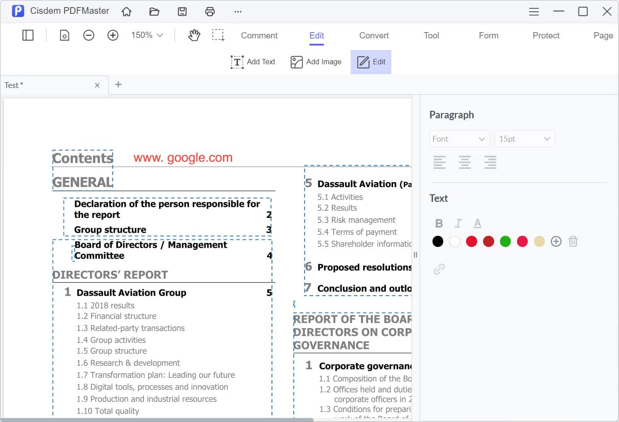Viewport: 619px width, 422px height.
Task: Click the www.google.com link in the PDF
Action: (182, 158)
